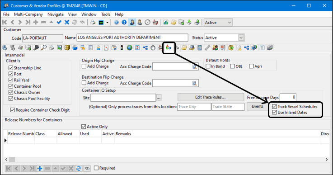The image size is (333, 175).
Task: Toggle the Steamship Line checkbox
Action: (11, 68)
